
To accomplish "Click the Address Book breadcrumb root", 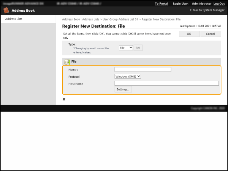I will (x=71, y=19).
